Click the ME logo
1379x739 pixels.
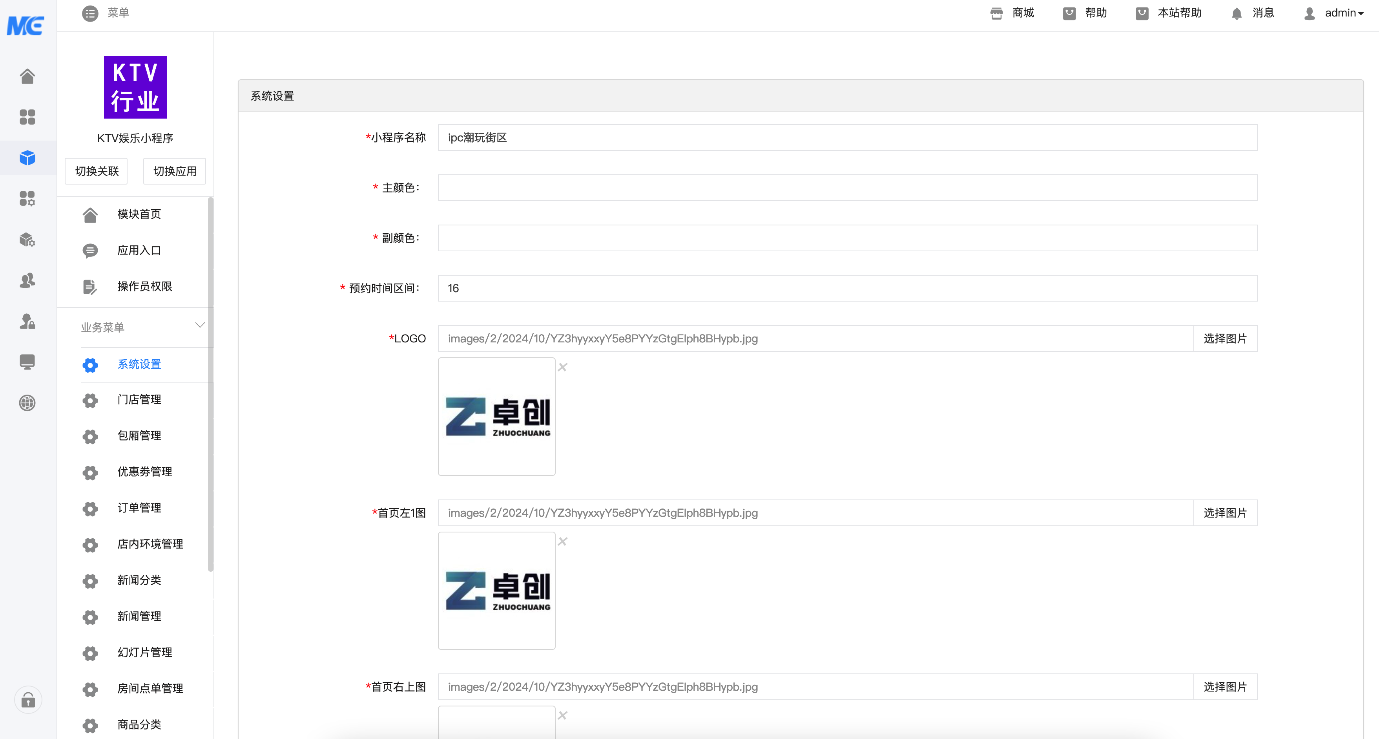[25, 25]
